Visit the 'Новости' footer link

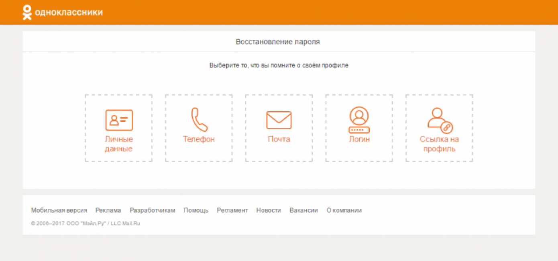point(269,210)
